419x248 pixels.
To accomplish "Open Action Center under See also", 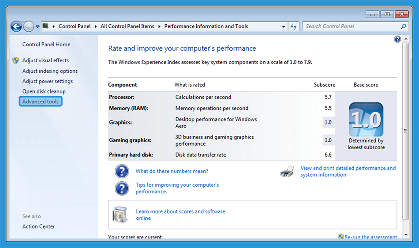I will point(38,226).
